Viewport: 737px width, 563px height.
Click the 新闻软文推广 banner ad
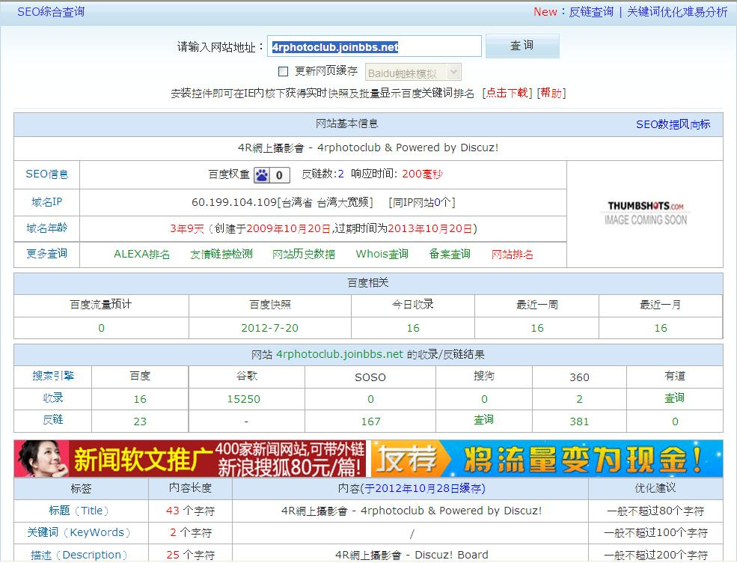190,459
